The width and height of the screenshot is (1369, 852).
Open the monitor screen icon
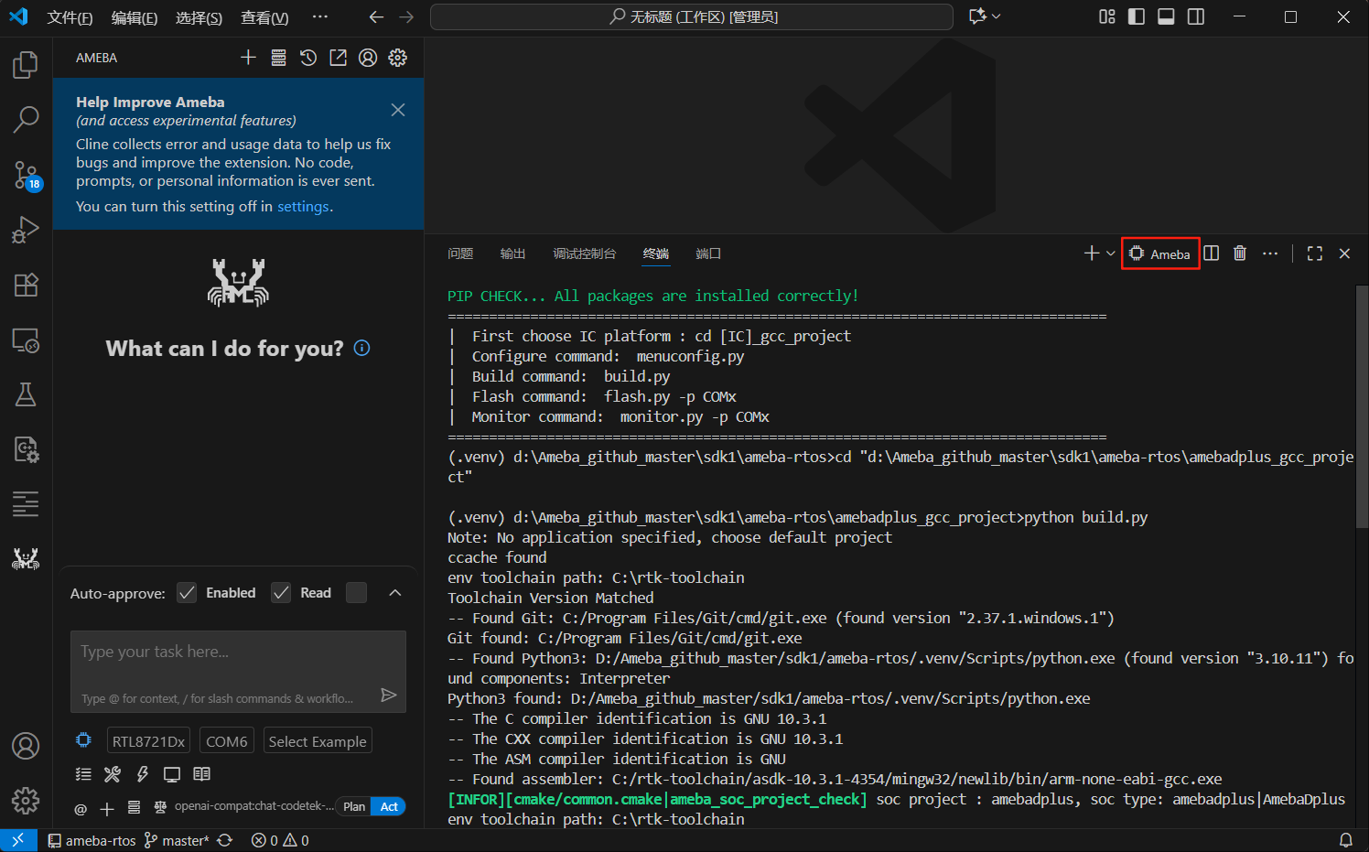[x=172, y=774]
